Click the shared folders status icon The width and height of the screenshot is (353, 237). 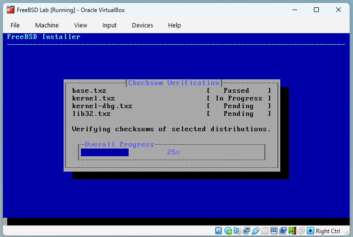click(265, 231)
